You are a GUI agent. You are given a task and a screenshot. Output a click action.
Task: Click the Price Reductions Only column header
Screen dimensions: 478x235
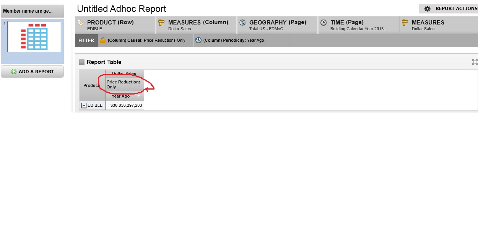(x=124, y=85)
